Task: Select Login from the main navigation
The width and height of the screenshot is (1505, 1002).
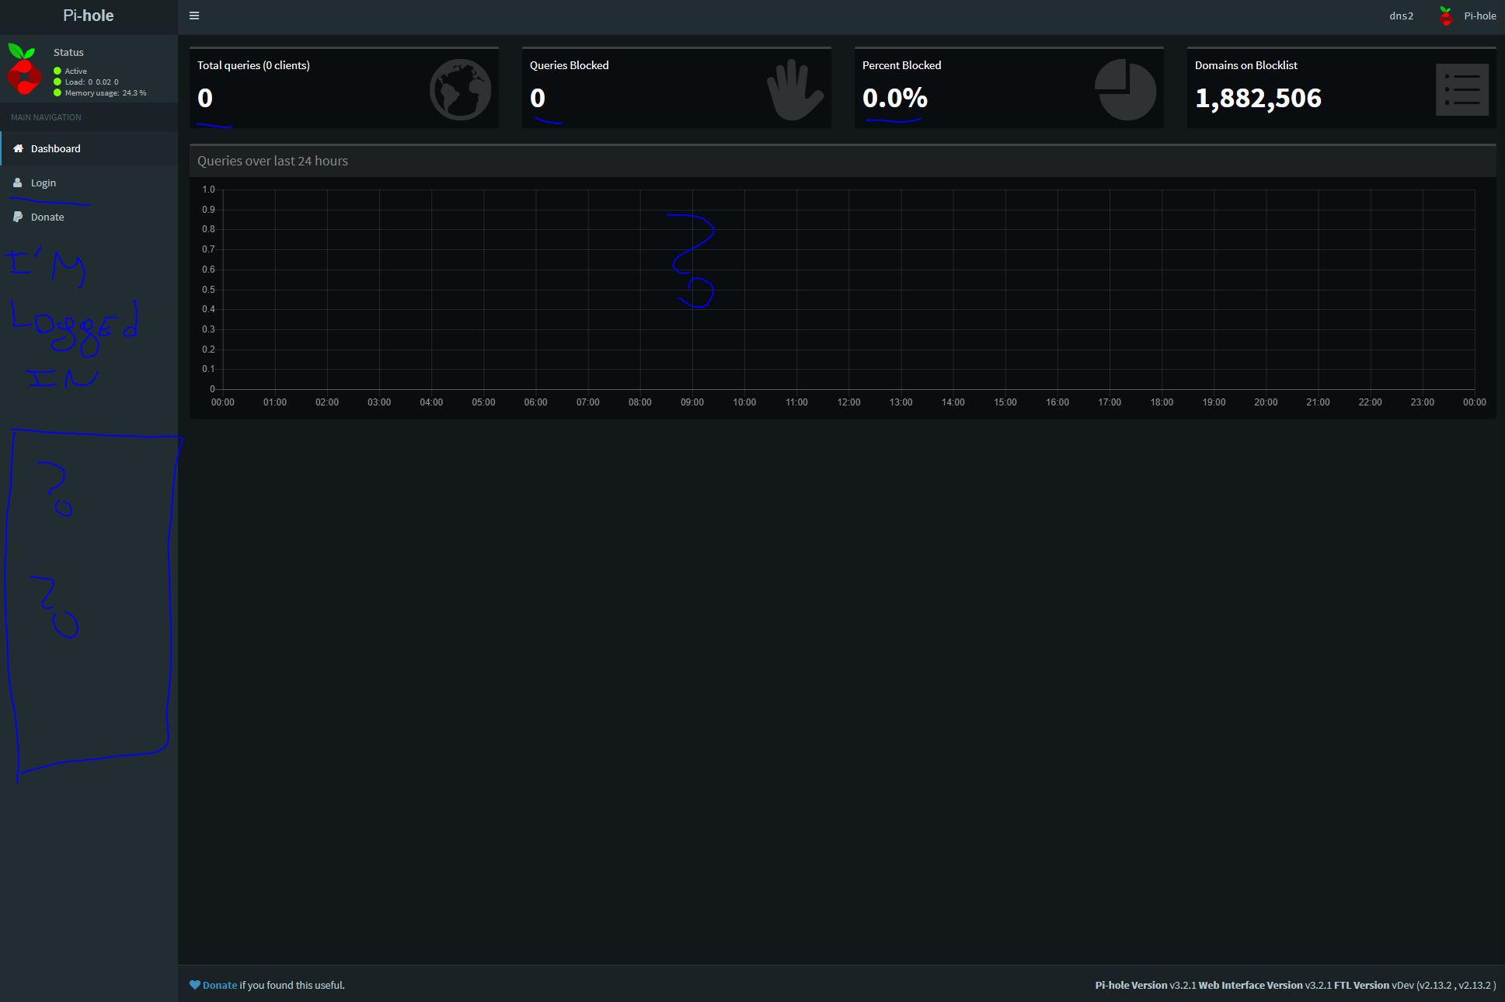Action: [44, 182]
